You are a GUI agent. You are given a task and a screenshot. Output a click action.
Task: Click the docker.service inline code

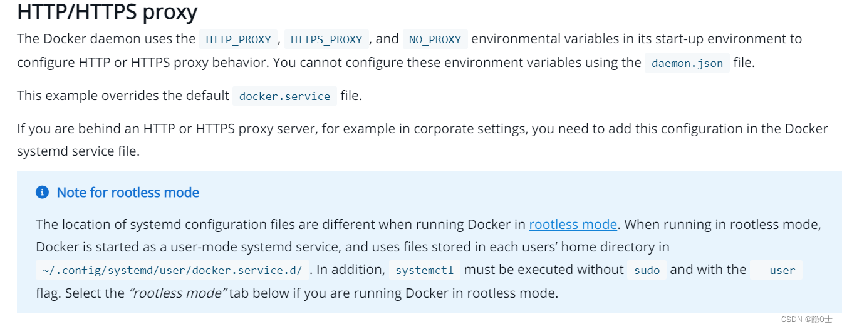[x=284, y=96]
